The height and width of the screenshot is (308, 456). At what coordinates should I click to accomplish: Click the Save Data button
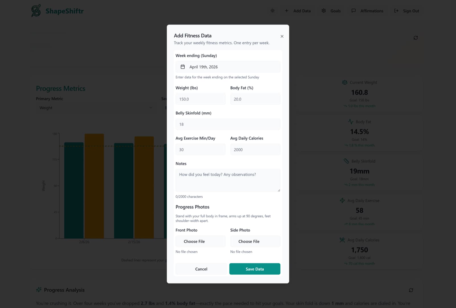255,269
